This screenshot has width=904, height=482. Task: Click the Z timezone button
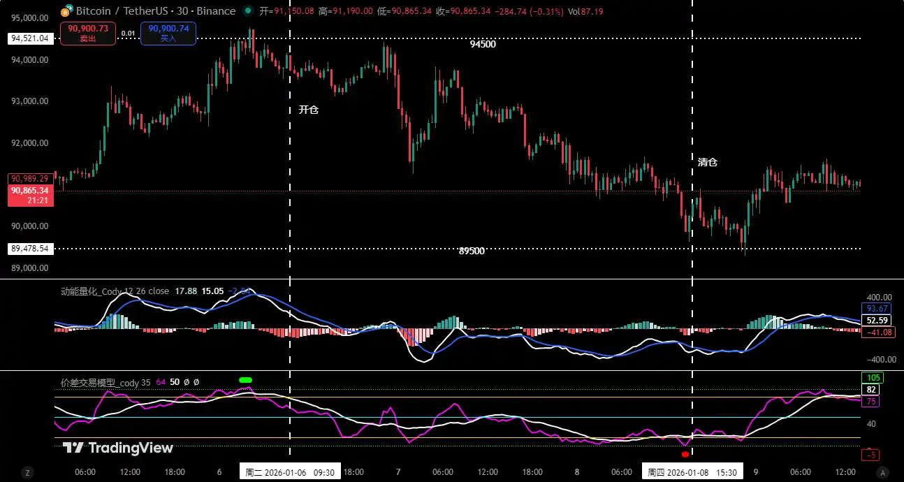tap(27, 472)
